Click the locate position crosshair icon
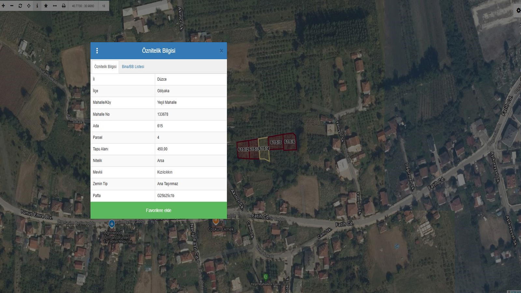 29,6
